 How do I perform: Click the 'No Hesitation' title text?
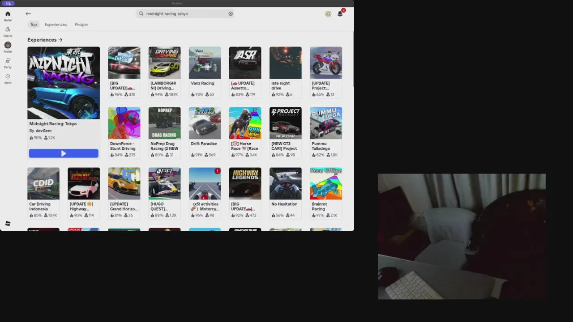tap(284, 204)
